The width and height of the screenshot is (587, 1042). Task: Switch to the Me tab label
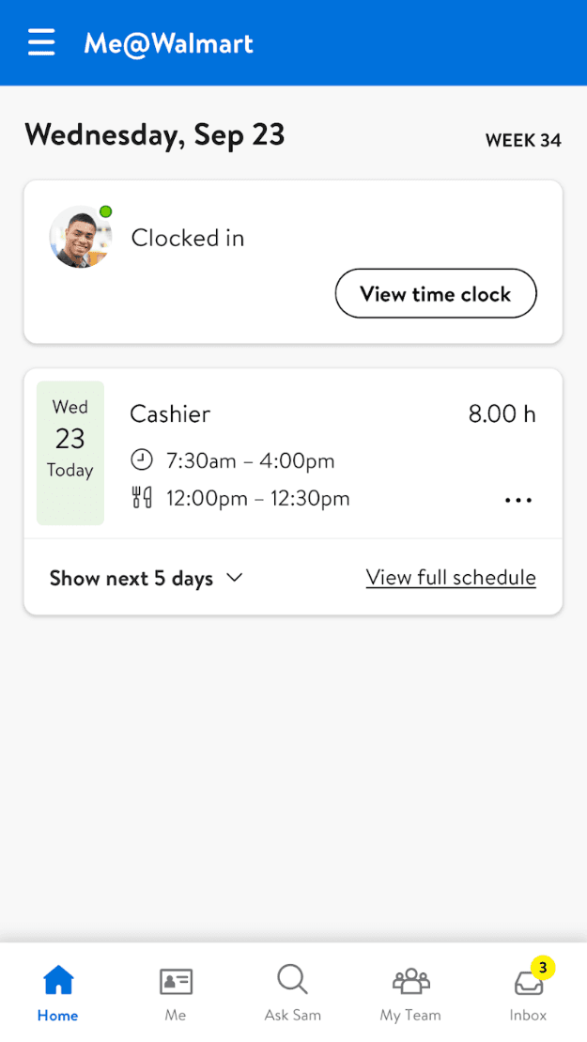pos(176,1016)
